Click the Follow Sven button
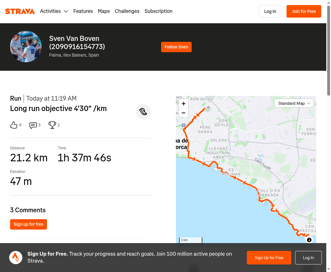The image size is (331, 272). point(176,47)
